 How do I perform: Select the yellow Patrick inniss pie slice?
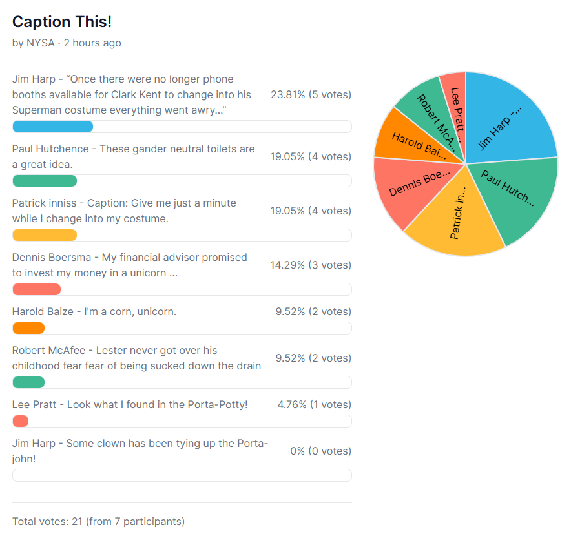(455, 220)
